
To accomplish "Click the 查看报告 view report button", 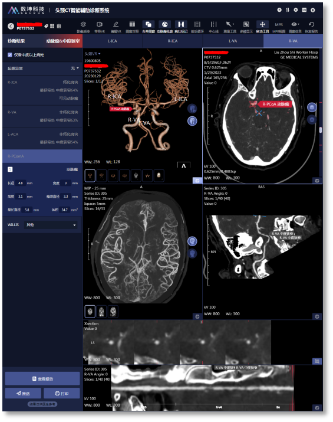I will click(x=42, y=379).
